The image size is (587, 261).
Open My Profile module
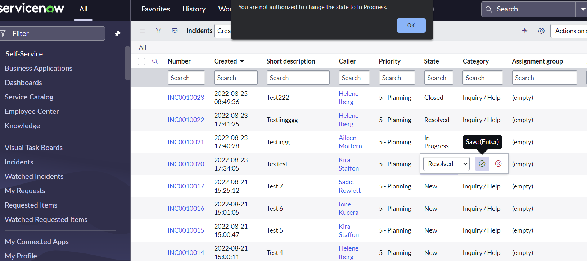click(21, 256)
